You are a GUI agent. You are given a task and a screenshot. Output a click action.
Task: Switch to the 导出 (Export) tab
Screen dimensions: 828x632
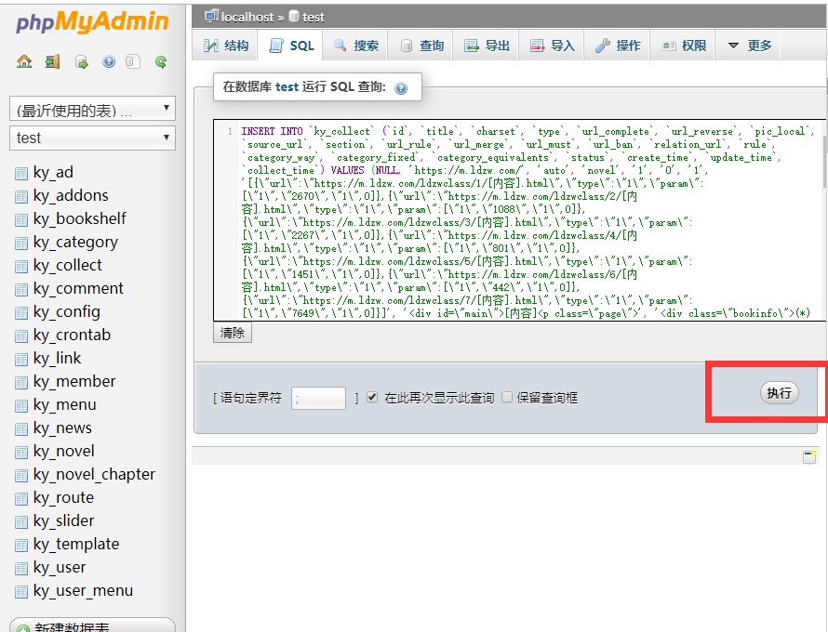pos(487,46)
